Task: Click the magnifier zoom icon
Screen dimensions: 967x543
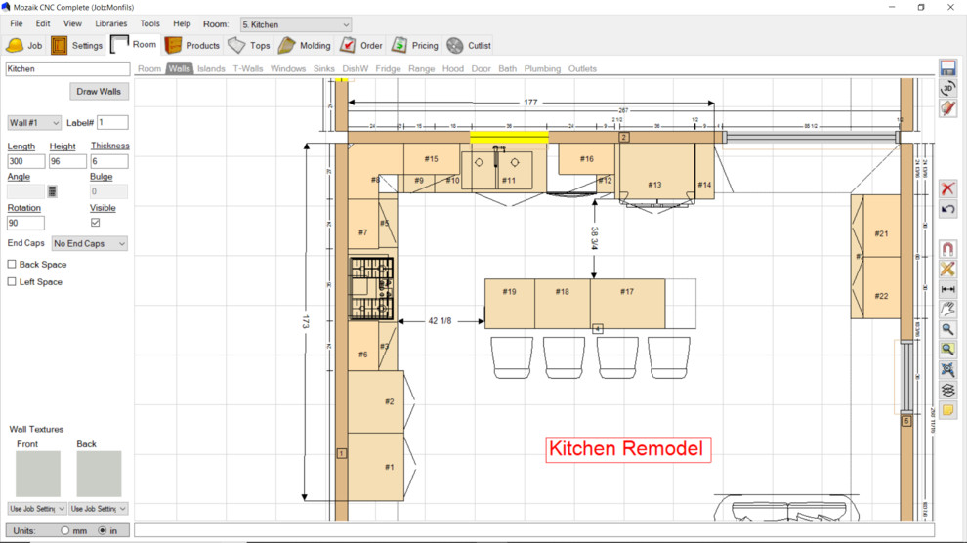Action: 947,330
